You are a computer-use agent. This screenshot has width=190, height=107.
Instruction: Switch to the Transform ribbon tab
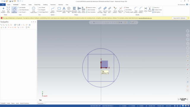tap(53, 5)
